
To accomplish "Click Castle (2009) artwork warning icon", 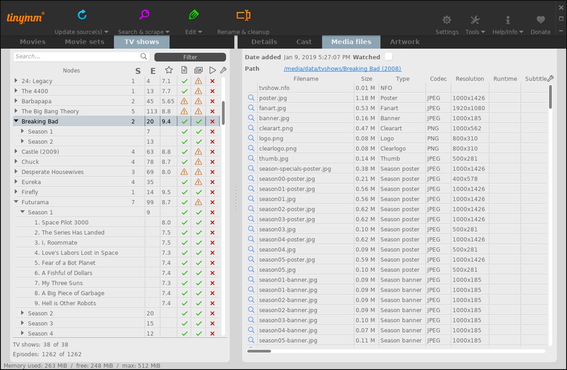I will [x=198, y=152].
